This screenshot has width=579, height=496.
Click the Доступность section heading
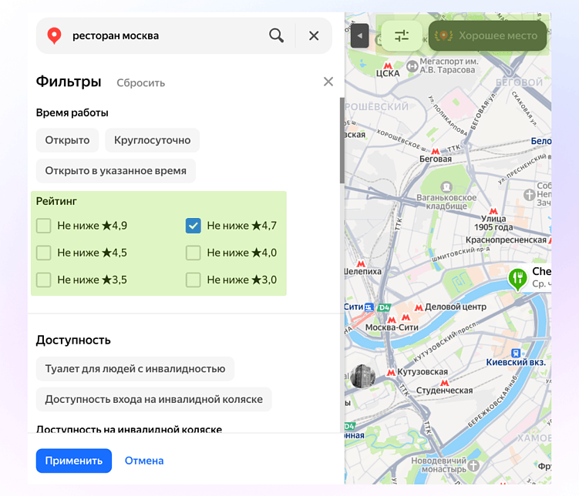[73, 340]
